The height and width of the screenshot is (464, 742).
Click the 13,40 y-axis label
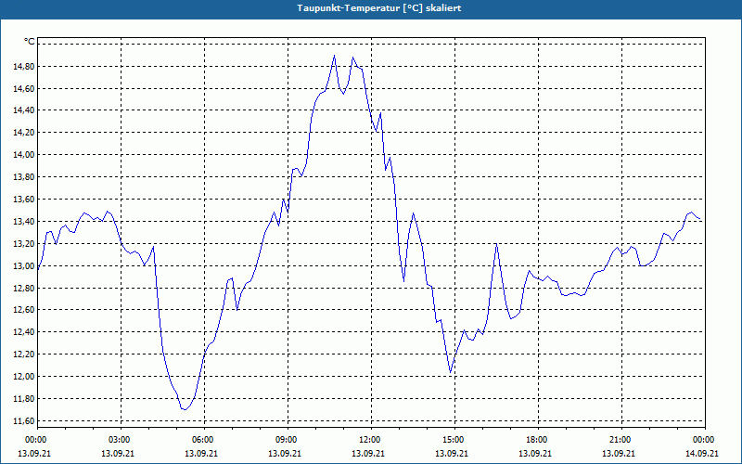coord(23,222)
